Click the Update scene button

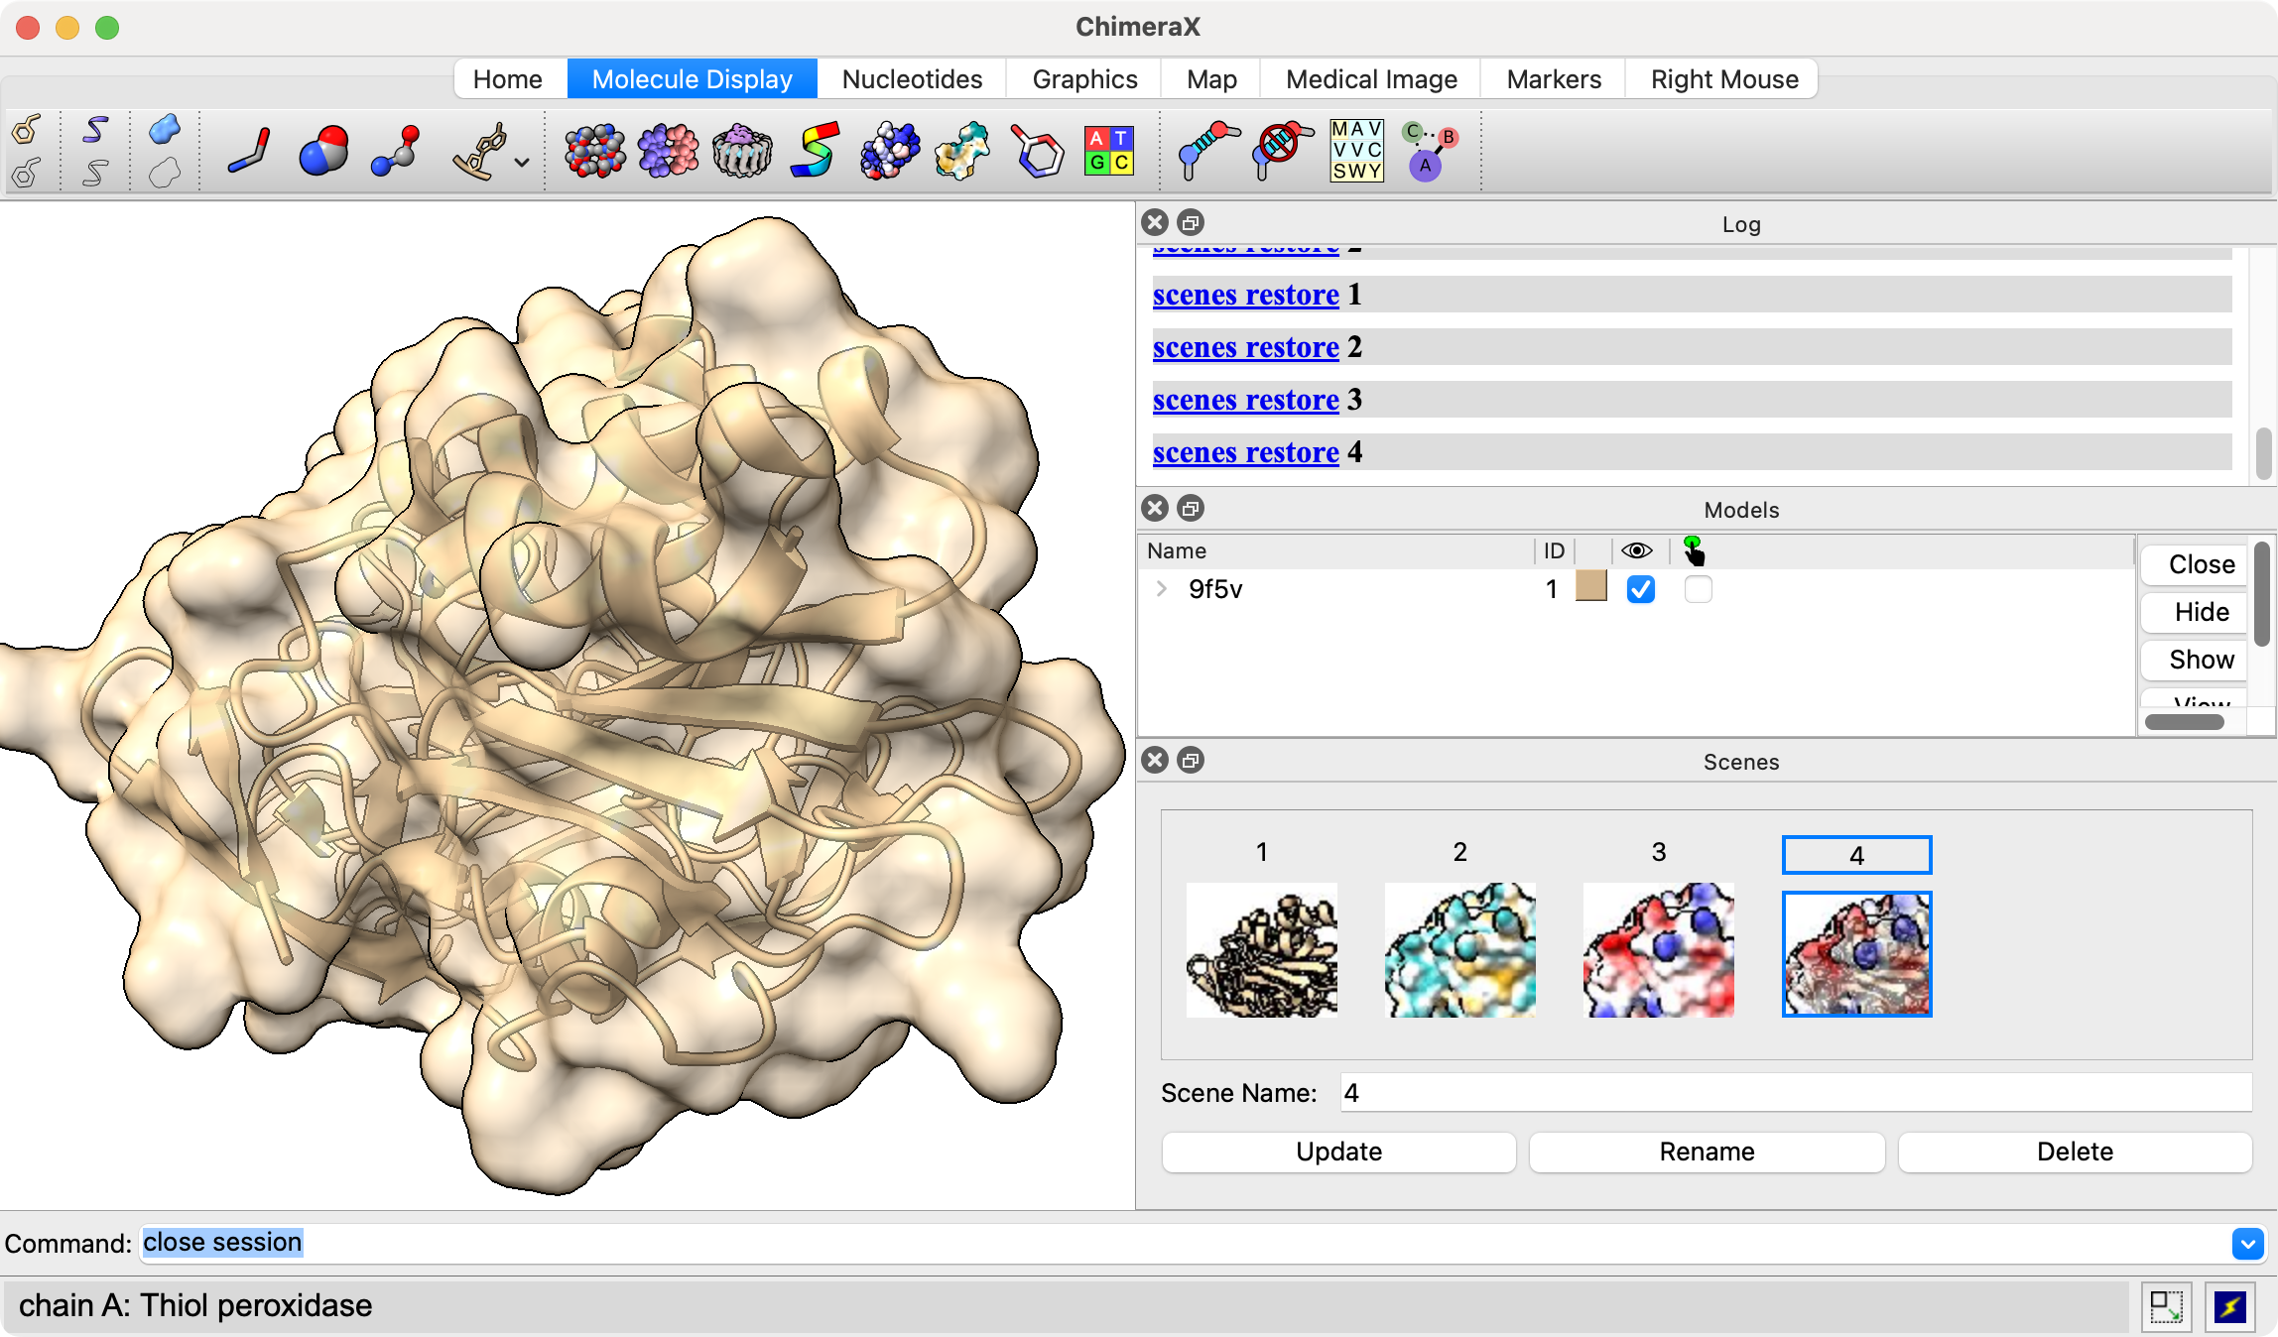[1338, 1152]
